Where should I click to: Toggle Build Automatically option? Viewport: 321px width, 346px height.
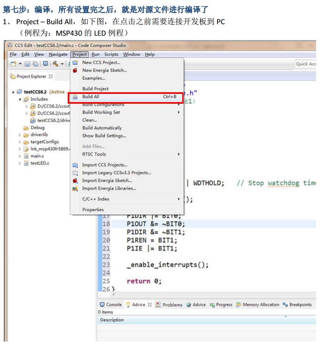pyautogui.click(x=127, y=128)
